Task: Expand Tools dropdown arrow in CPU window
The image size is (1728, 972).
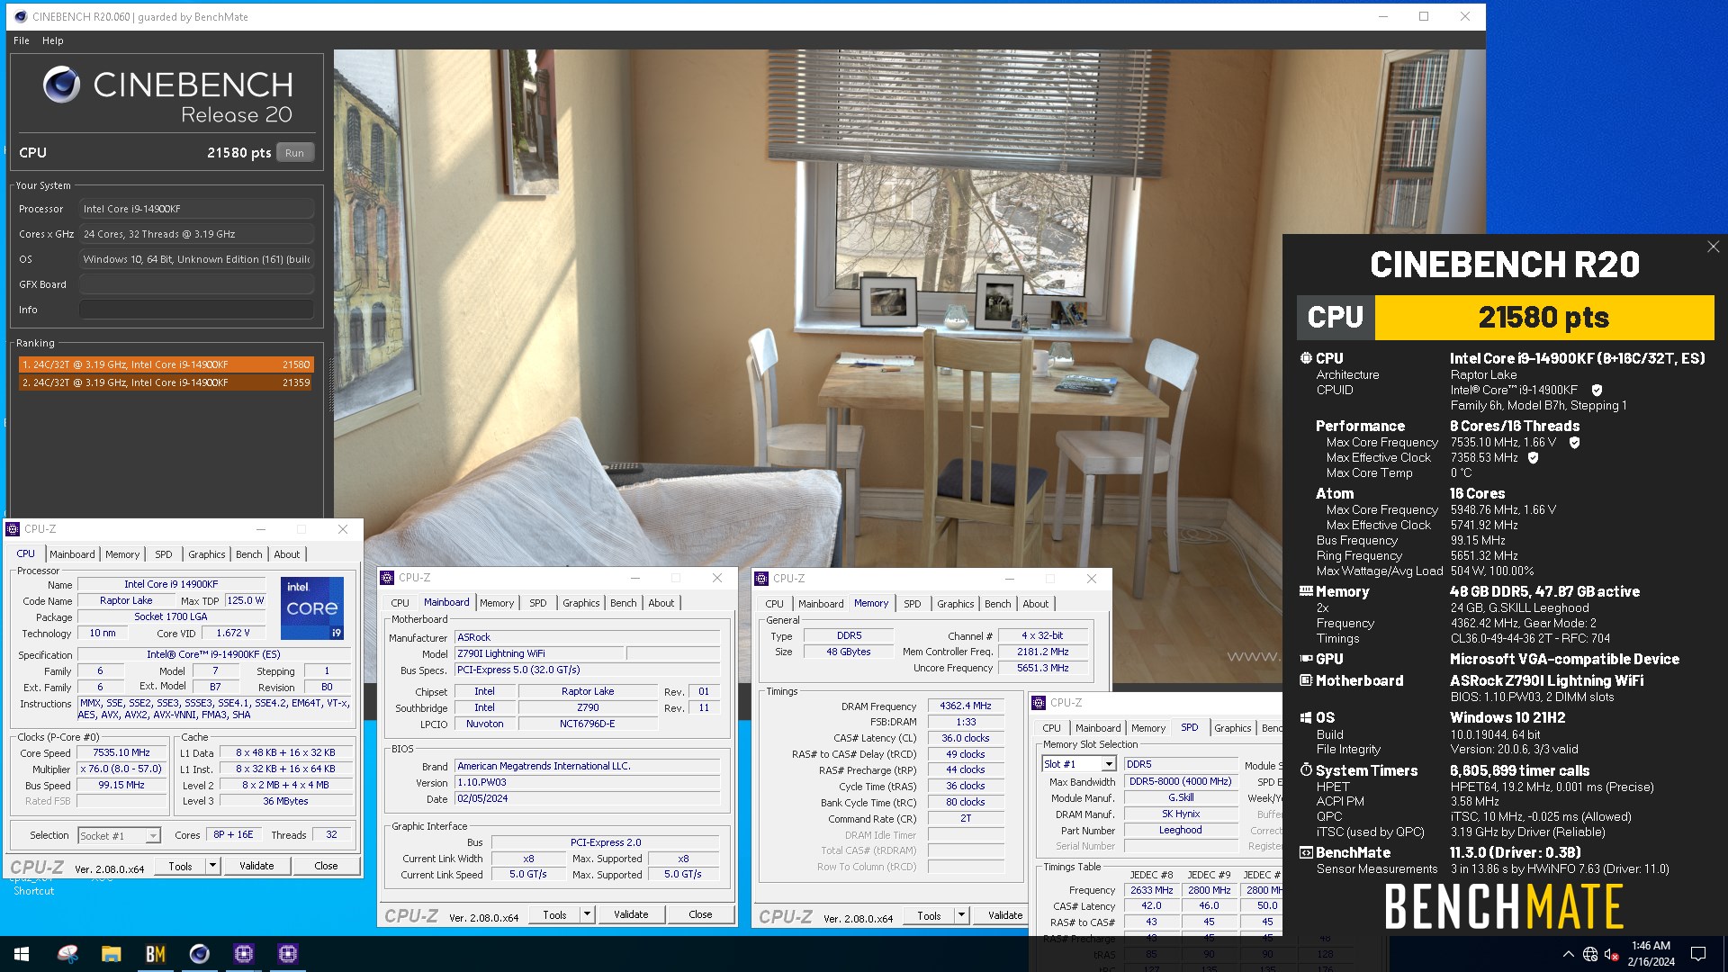Action: (x=213, y=866)
